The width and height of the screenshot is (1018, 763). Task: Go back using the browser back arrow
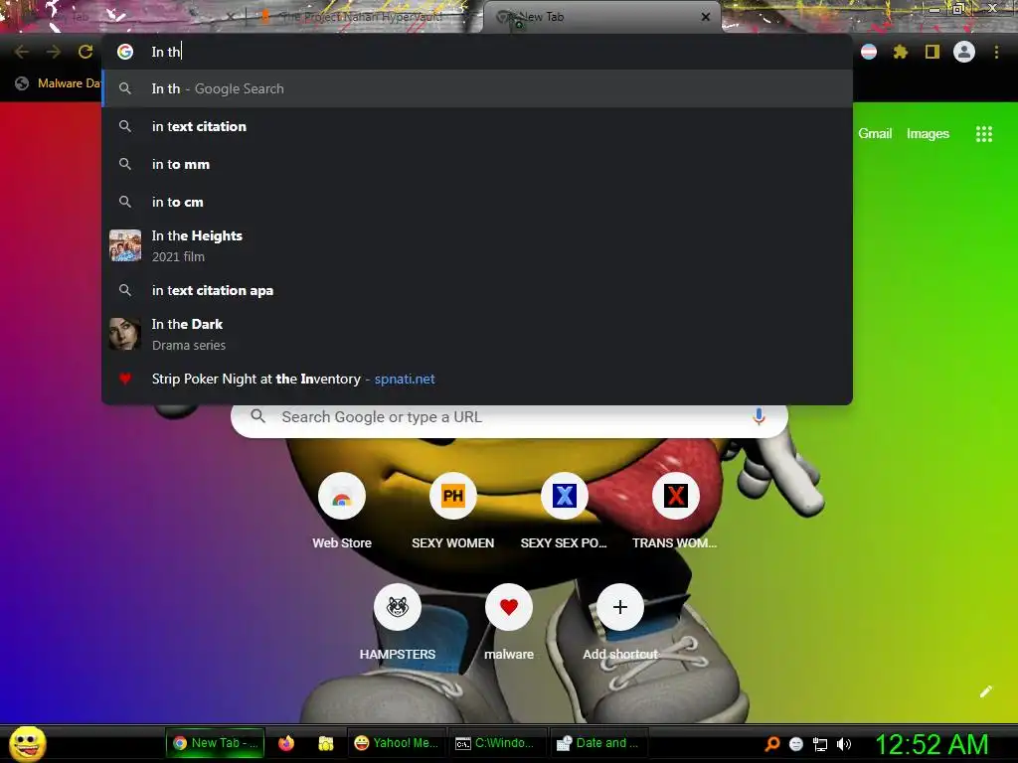22,52
